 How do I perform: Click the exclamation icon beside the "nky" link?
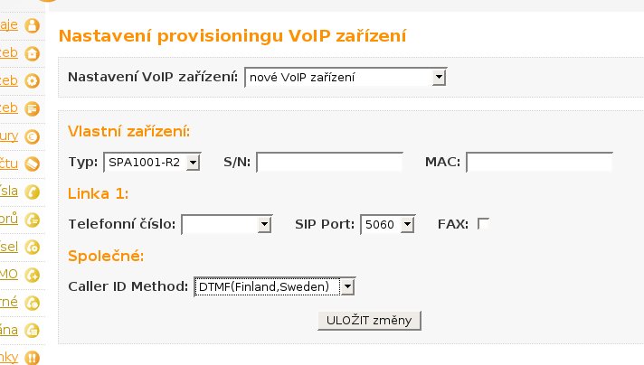pyautogui.click(x=33, y=358)
